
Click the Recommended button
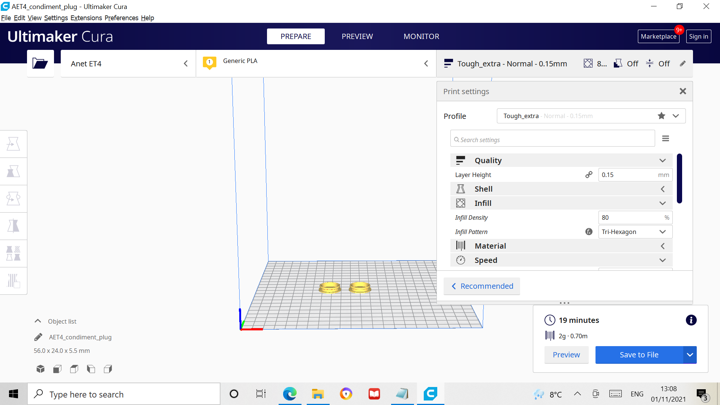click(482, 286)
